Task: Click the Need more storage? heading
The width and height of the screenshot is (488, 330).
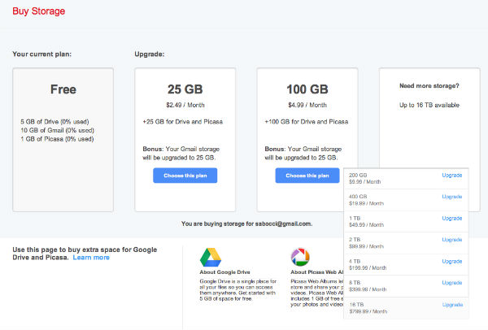Action: tap(429, 86)
